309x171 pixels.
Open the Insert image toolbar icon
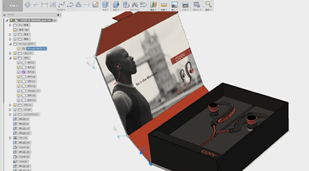pos(174,5)
